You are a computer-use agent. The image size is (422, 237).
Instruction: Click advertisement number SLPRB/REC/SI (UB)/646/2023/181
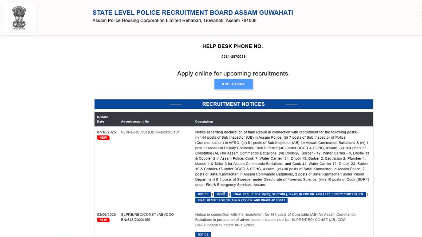coord(150,132)
